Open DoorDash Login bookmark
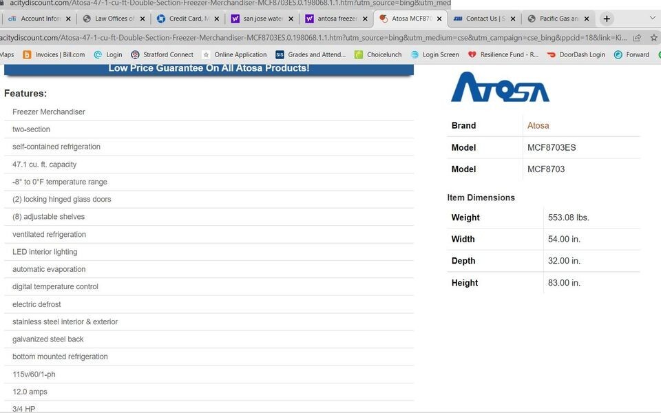 point(576,54)
